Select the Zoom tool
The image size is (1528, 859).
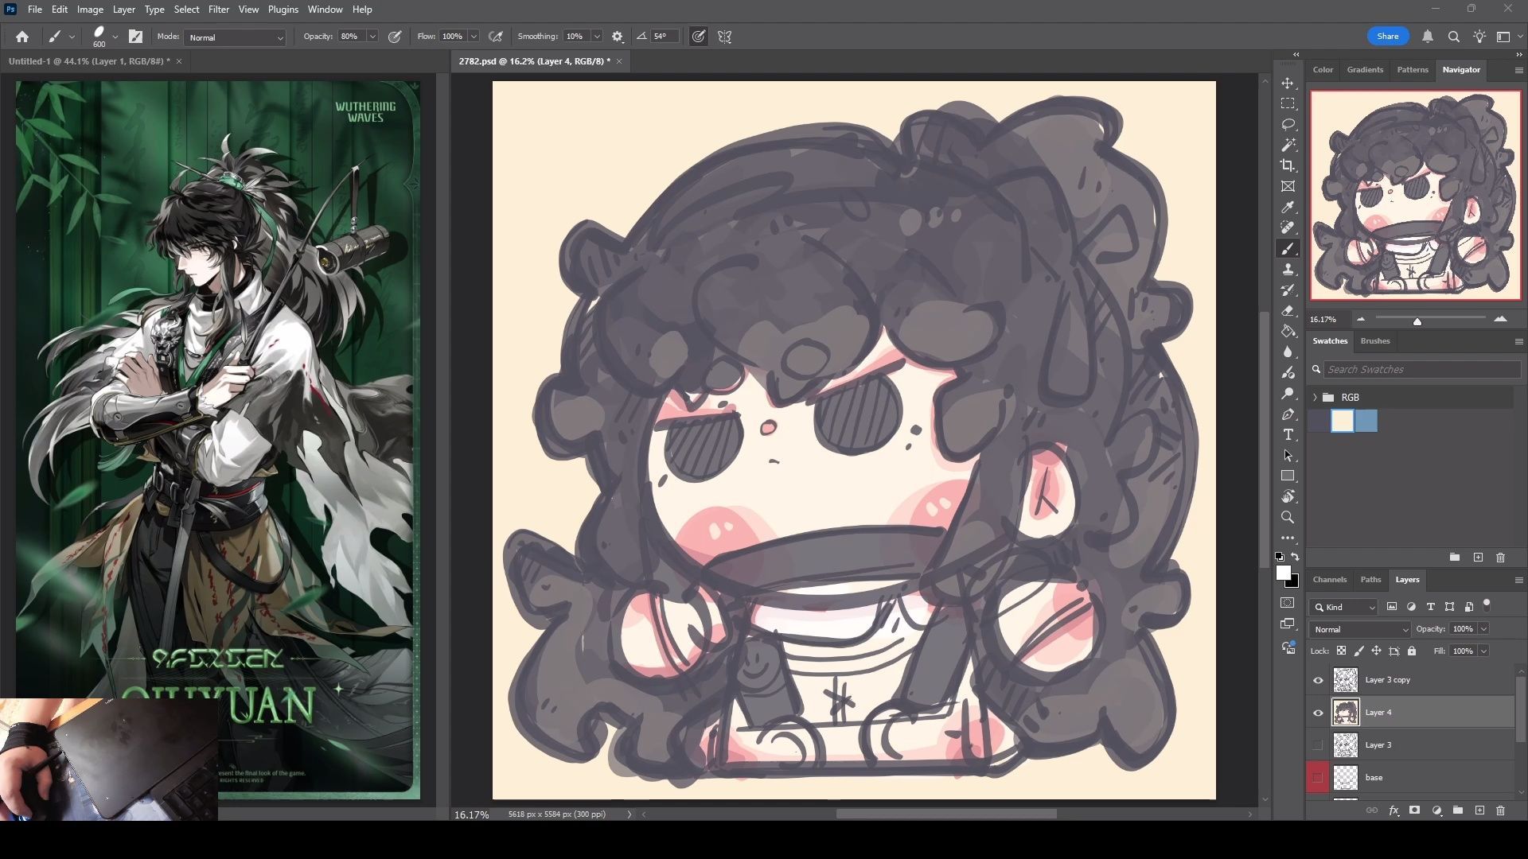click(1288, 518)
